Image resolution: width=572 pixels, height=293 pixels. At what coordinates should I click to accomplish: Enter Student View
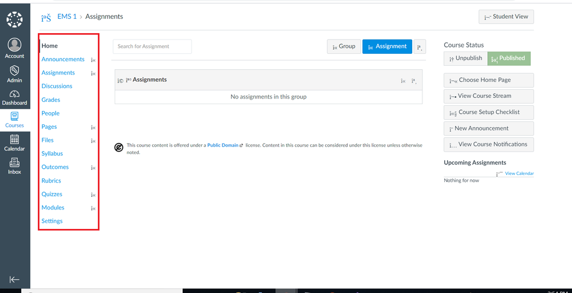click(x=506, y=17)
